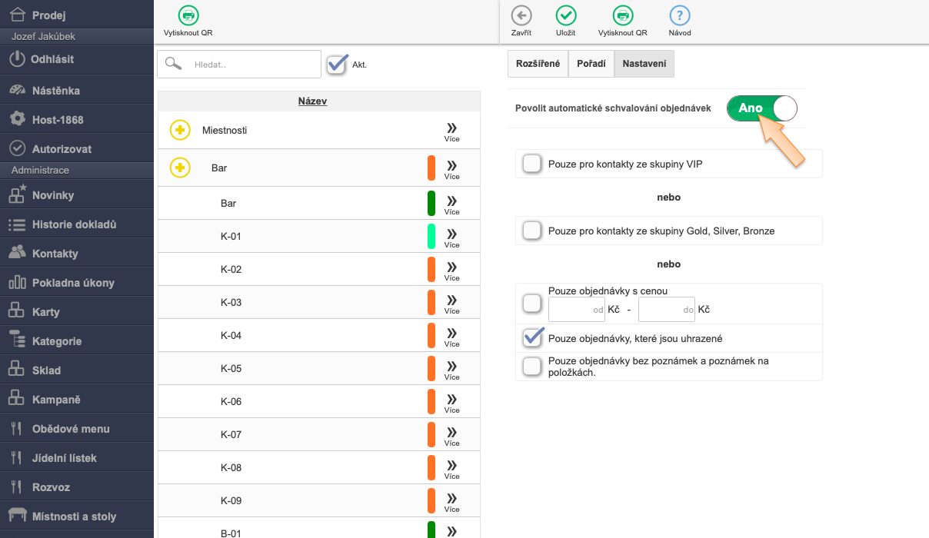Open Více for table K-01

click(451, 237)
